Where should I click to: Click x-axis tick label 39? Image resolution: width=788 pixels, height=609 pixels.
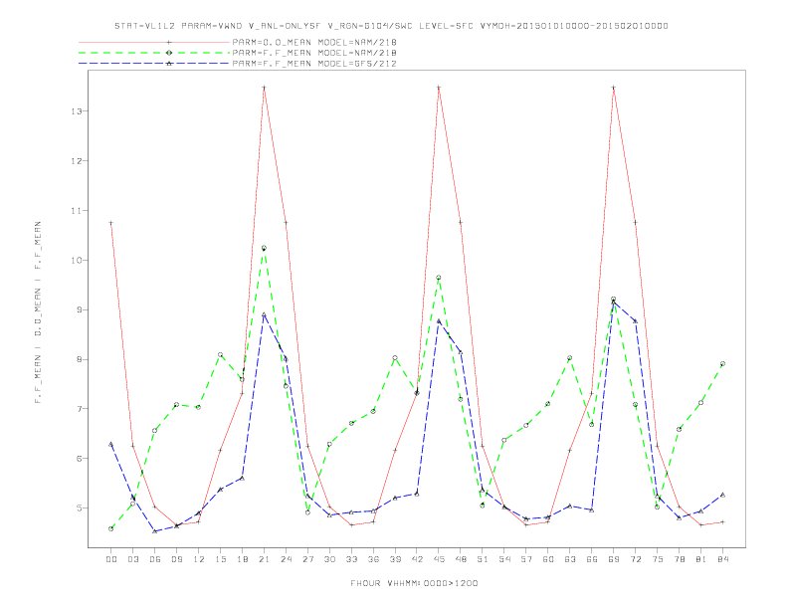(x=395, y=559)
